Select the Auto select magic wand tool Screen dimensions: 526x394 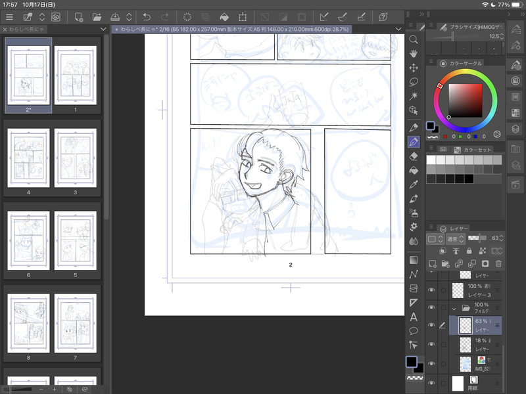coord(414,96)
